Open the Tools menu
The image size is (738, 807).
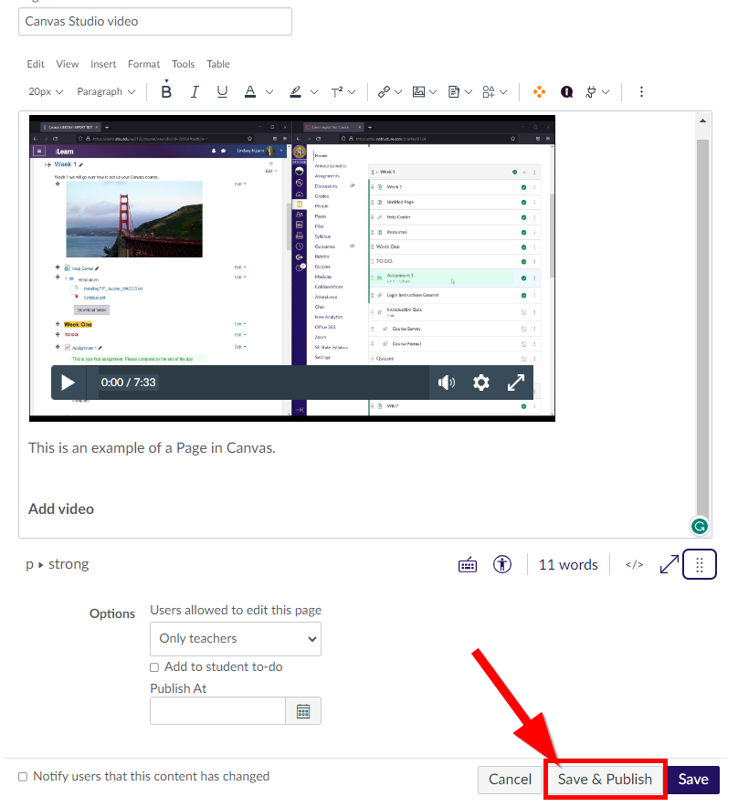(x=183, y=64)
